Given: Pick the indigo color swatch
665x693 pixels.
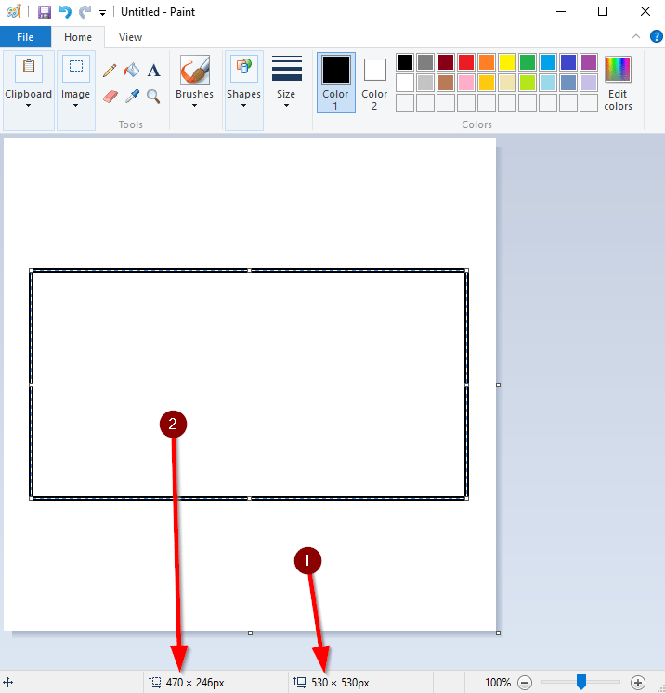Looking at the screenshot, I should (x=568, y=62).
